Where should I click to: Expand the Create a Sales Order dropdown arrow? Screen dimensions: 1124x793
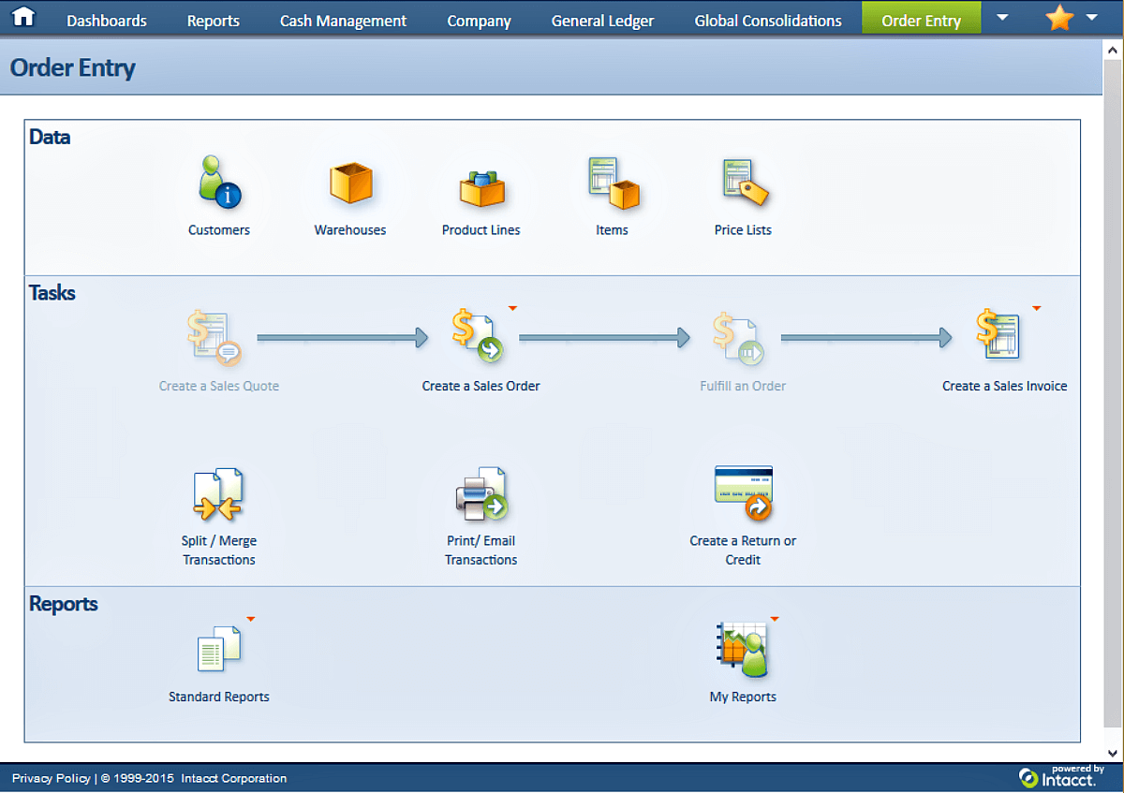[x=513, y=308]
